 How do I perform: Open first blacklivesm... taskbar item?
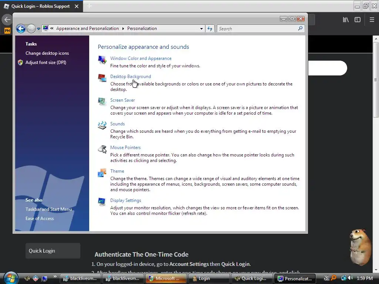(80, 278)
